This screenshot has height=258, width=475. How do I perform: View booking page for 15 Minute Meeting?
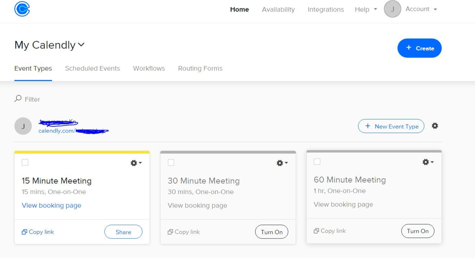pyautogui.click(x=52, y=205)
